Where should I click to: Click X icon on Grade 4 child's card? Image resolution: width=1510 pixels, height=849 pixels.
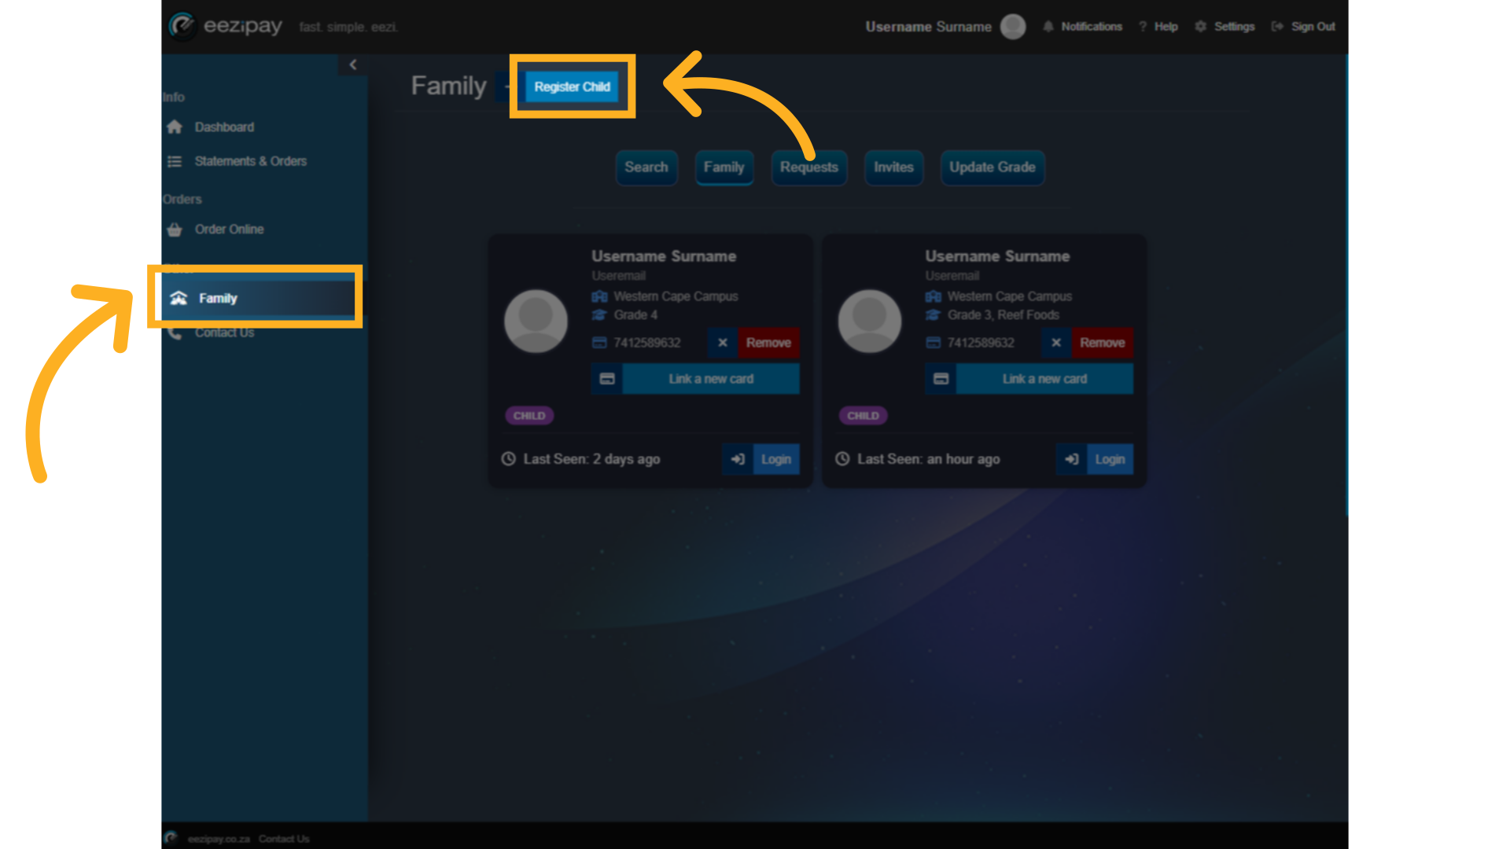point(723,343)
